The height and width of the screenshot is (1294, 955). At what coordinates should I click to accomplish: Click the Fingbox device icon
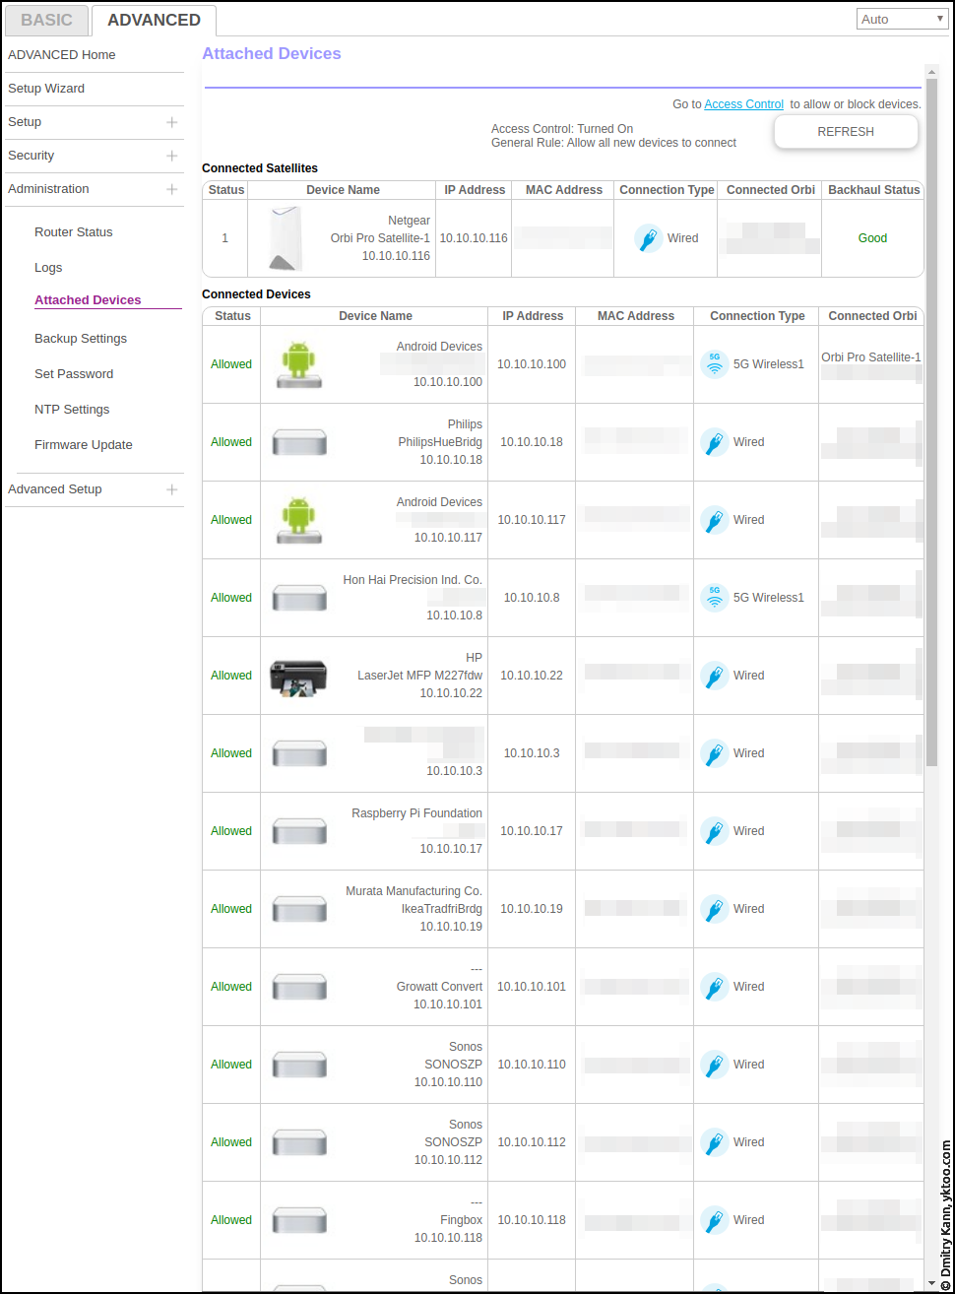(x=298, y=1220)
